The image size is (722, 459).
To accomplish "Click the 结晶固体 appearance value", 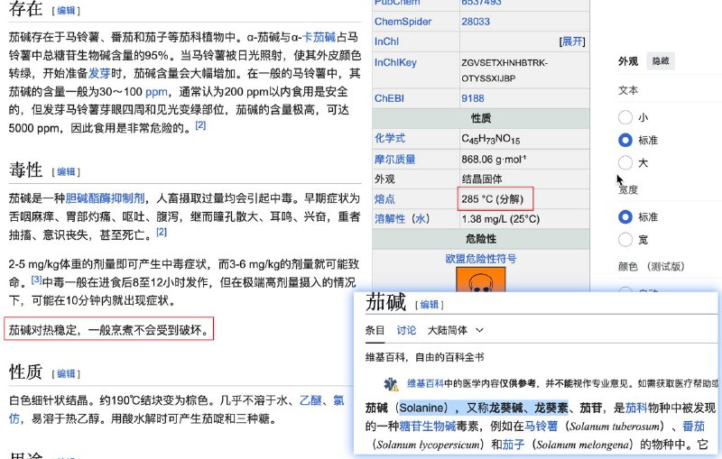I will pos(482,179).
